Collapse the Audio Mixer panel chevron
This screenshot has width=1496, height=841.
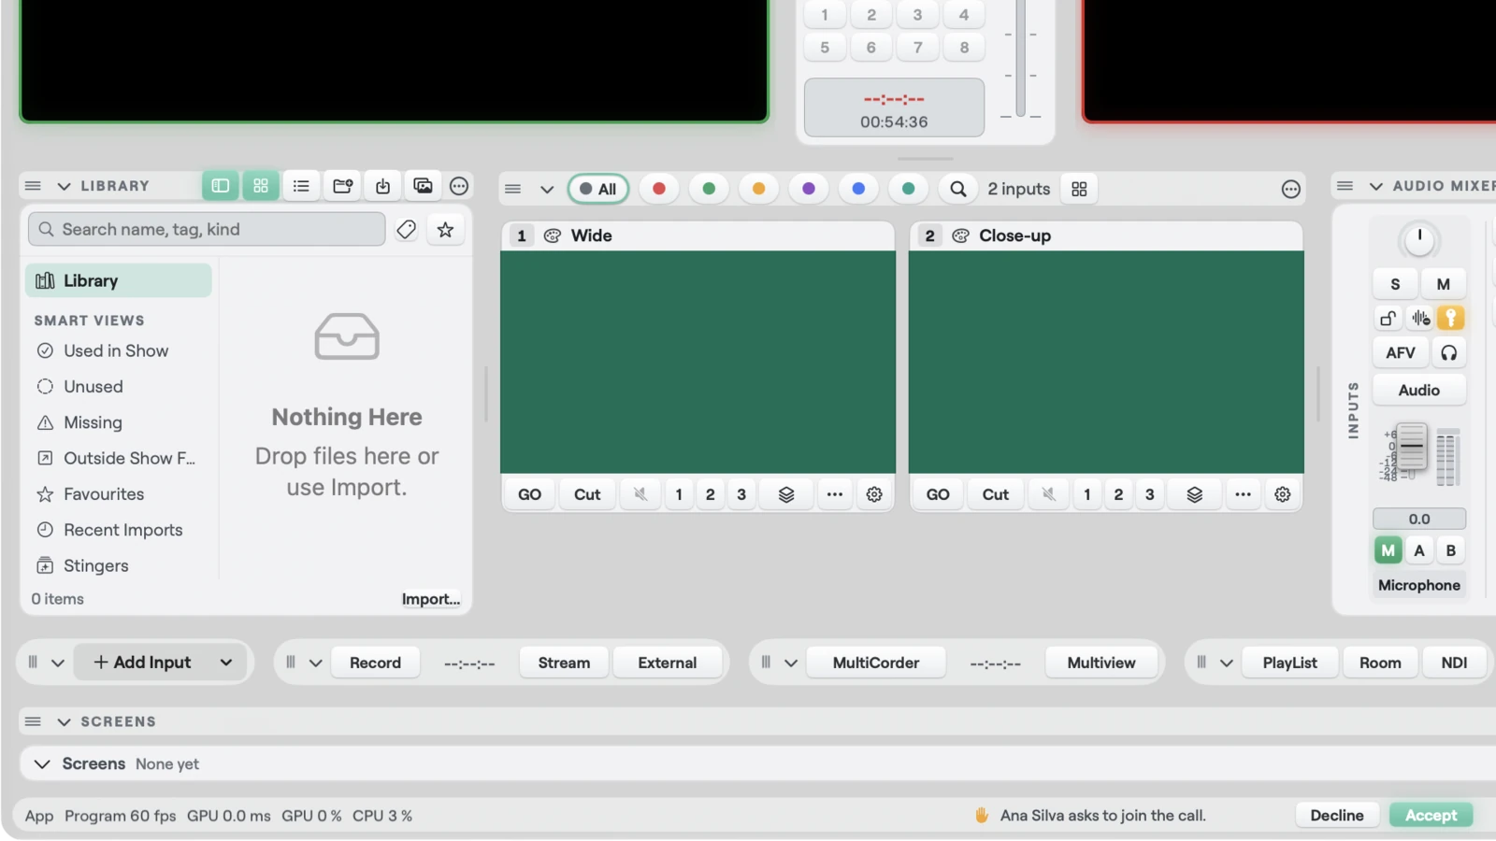coord(1376,186)
